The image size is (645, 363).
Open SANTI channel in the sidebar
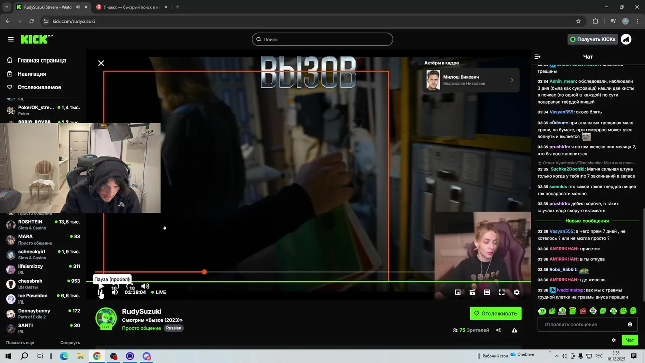[x=43, y=328]
